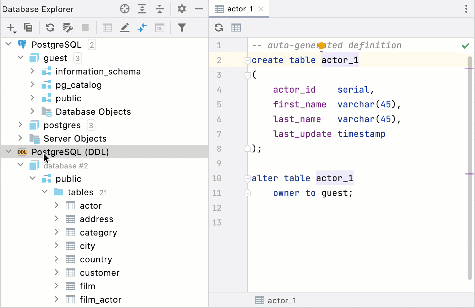Expand the Server Objects node
Viewport: 475px width, 308px height.
(x=20, y=138)
